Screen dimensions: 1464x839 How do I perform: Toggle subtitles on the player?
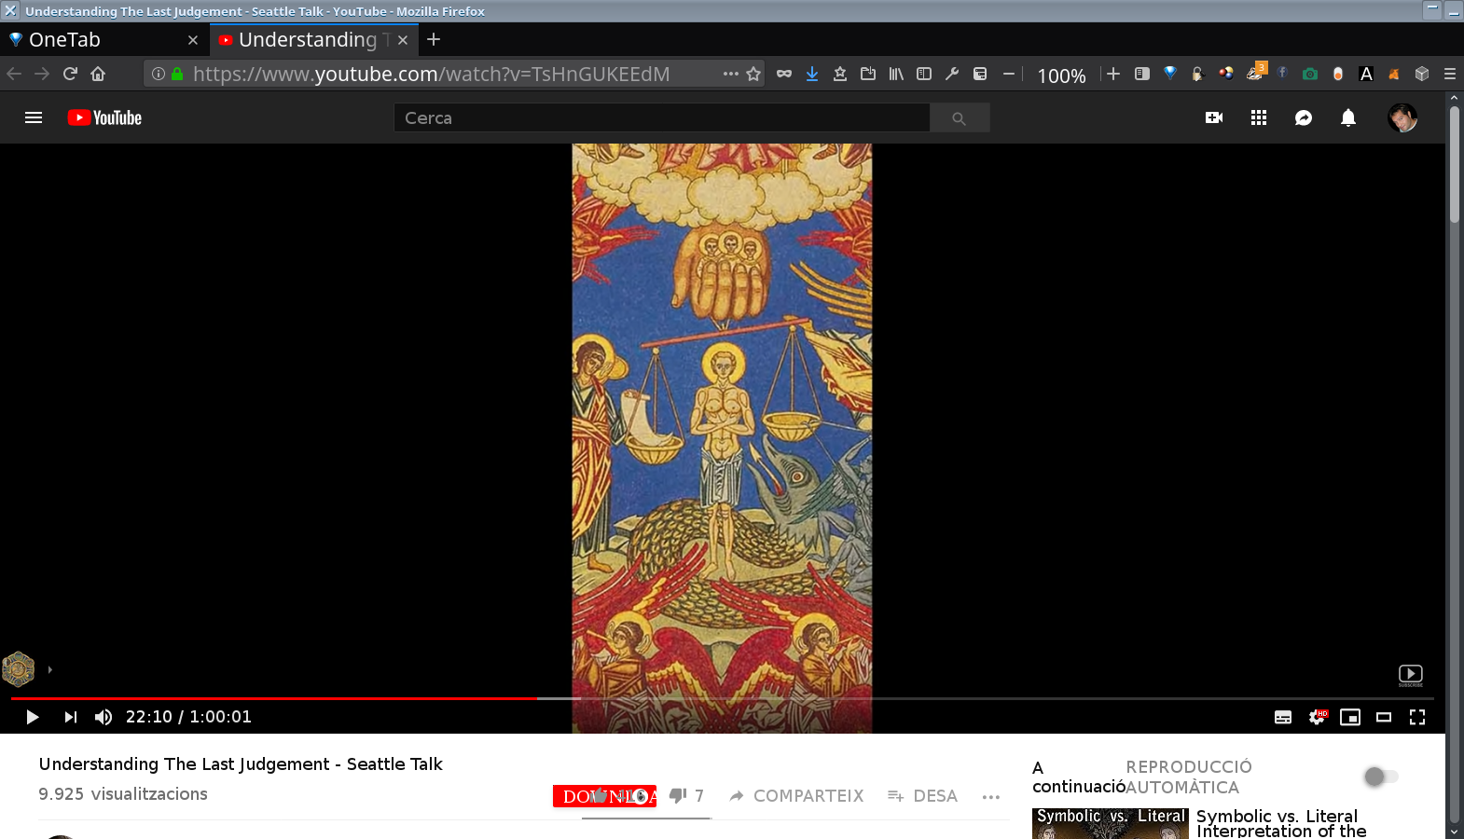(1283, 717)
